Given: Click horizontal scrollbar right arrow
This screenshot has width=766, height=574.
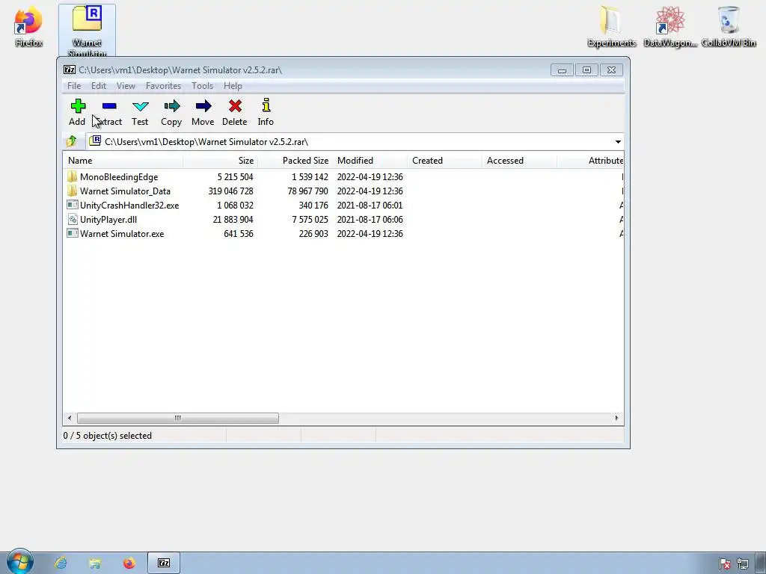Looking at the screenshot, I should pos(616,418).
